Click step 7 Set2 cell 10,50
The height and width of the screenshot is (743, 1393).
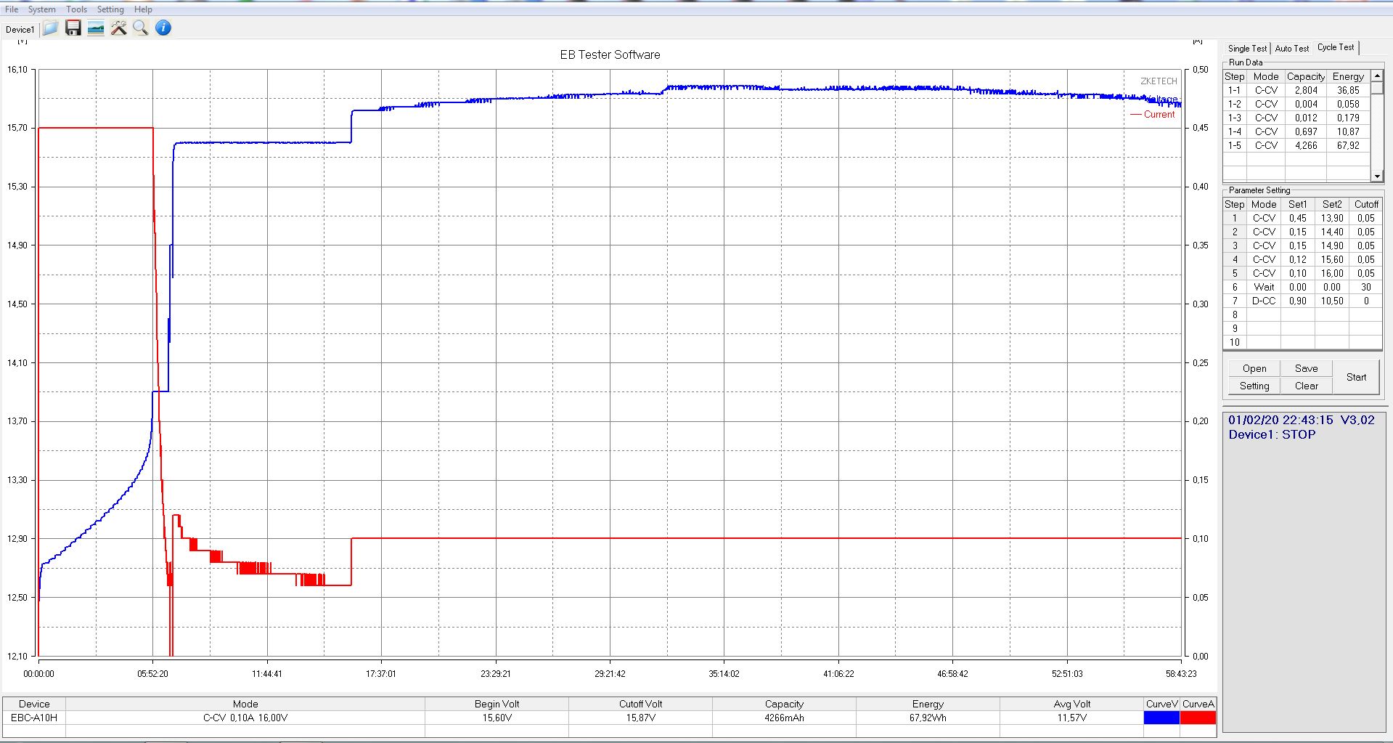tap(1331, 301)
